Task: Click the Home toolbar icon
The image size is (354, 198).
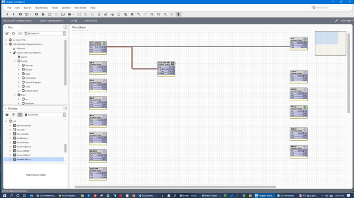Action: click(43, 14)
